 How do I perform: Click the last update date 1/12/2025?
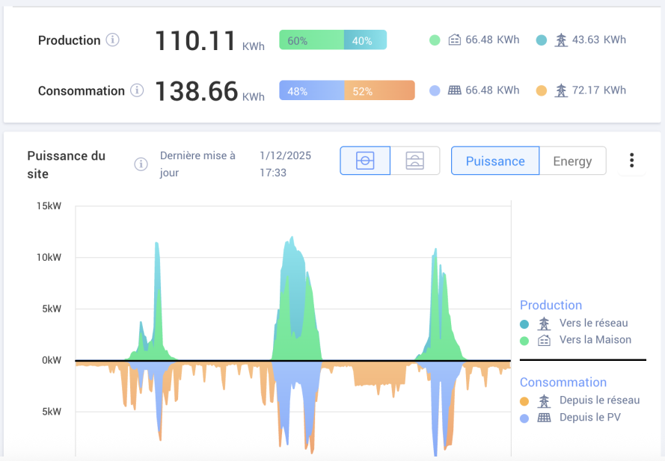tap(285, 156)
